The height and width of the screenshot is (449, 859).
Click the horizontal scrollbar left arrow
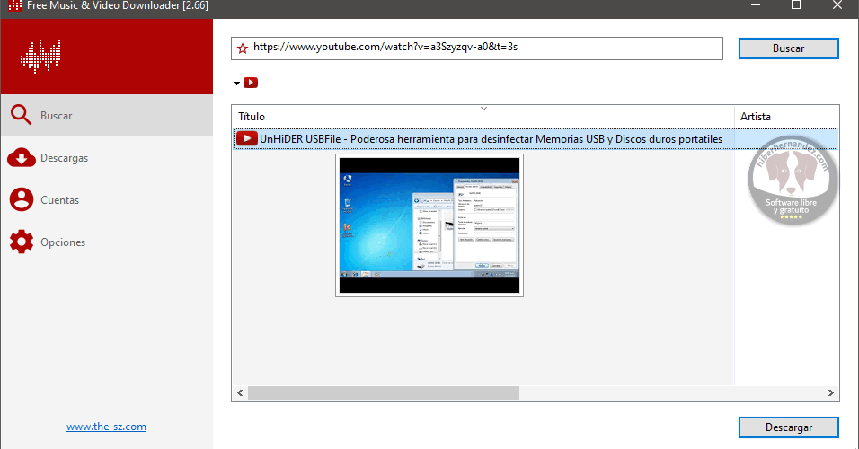[x=240, y=392]
